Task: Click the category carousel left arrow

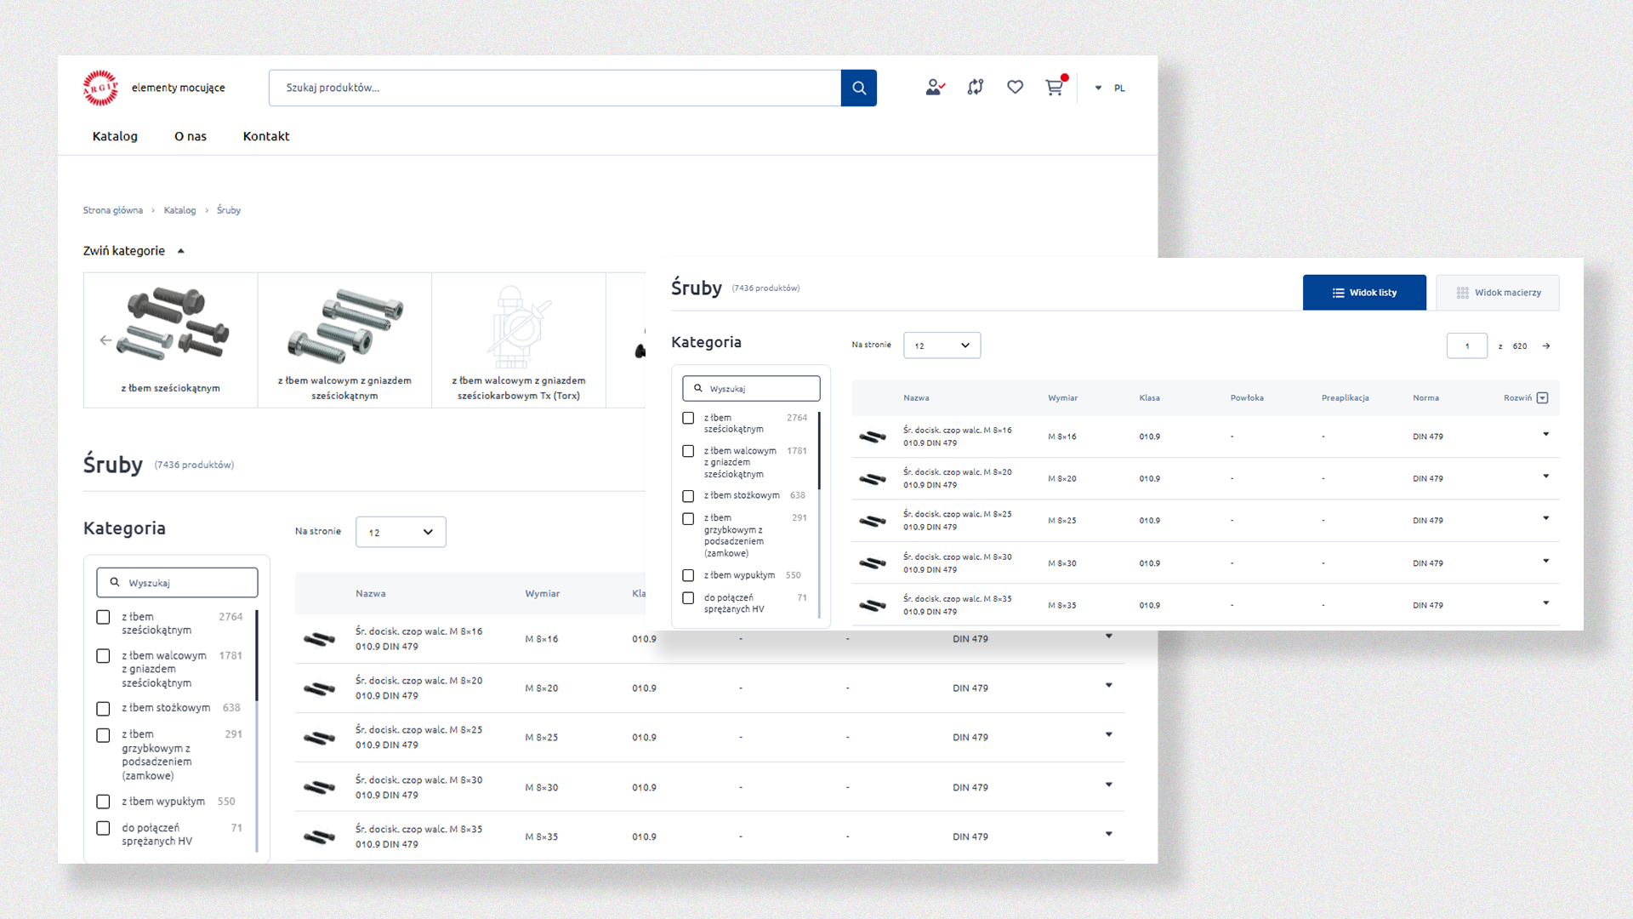Action: [x=105, y=340]
